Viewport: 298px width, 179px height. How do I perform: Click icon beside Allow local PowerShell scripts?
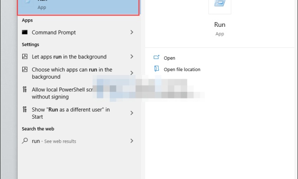tap(25, 89)
